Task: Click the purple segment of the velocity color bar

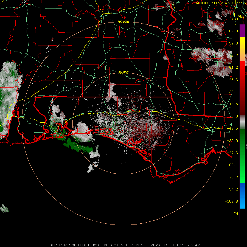Action: (x=242, y=30)
